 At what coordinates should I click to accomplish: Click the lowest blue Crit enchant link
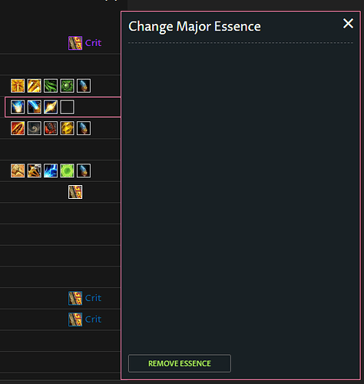click(x=93, y=319)
